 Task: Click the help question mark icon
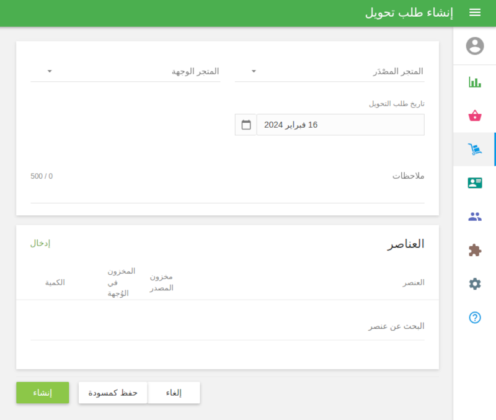(x=474, y=318)
